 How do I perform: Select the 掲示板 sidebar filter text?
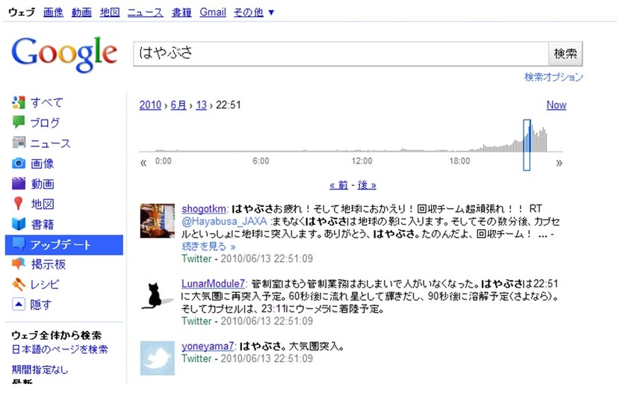pyautogui.click(x=49, y=264)
